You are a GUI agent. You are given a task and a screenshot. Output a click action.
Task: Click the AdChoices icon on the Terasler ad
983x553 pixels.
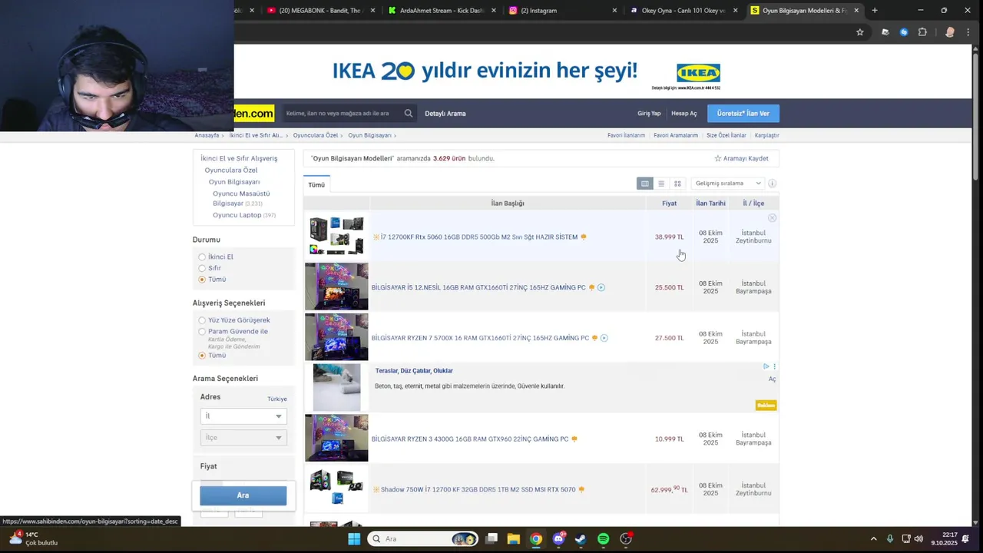click(766, 366)
